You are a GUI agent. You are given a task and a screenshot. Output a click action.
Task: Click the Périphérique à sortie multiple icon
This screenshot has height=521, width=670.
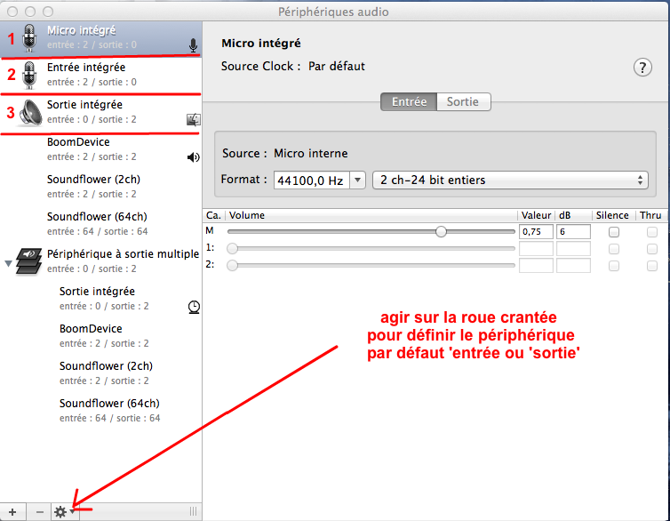coord(30,260)
